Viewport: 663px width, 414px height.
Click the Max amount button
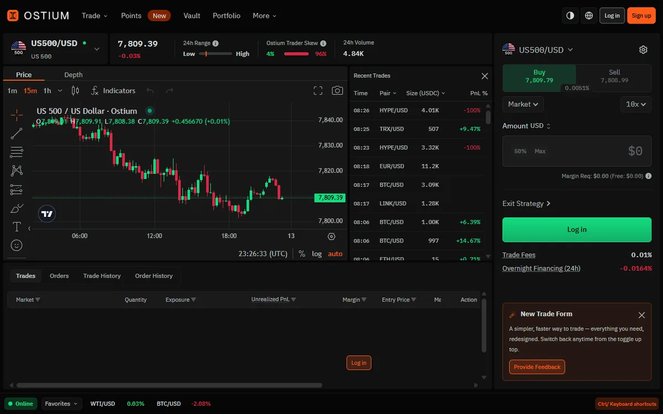click(540, 151)
